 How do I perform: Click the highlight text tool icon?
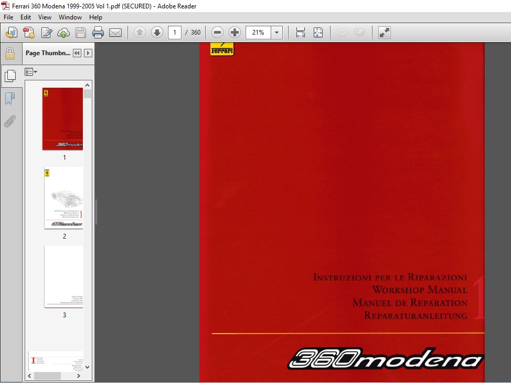[359, 32]
